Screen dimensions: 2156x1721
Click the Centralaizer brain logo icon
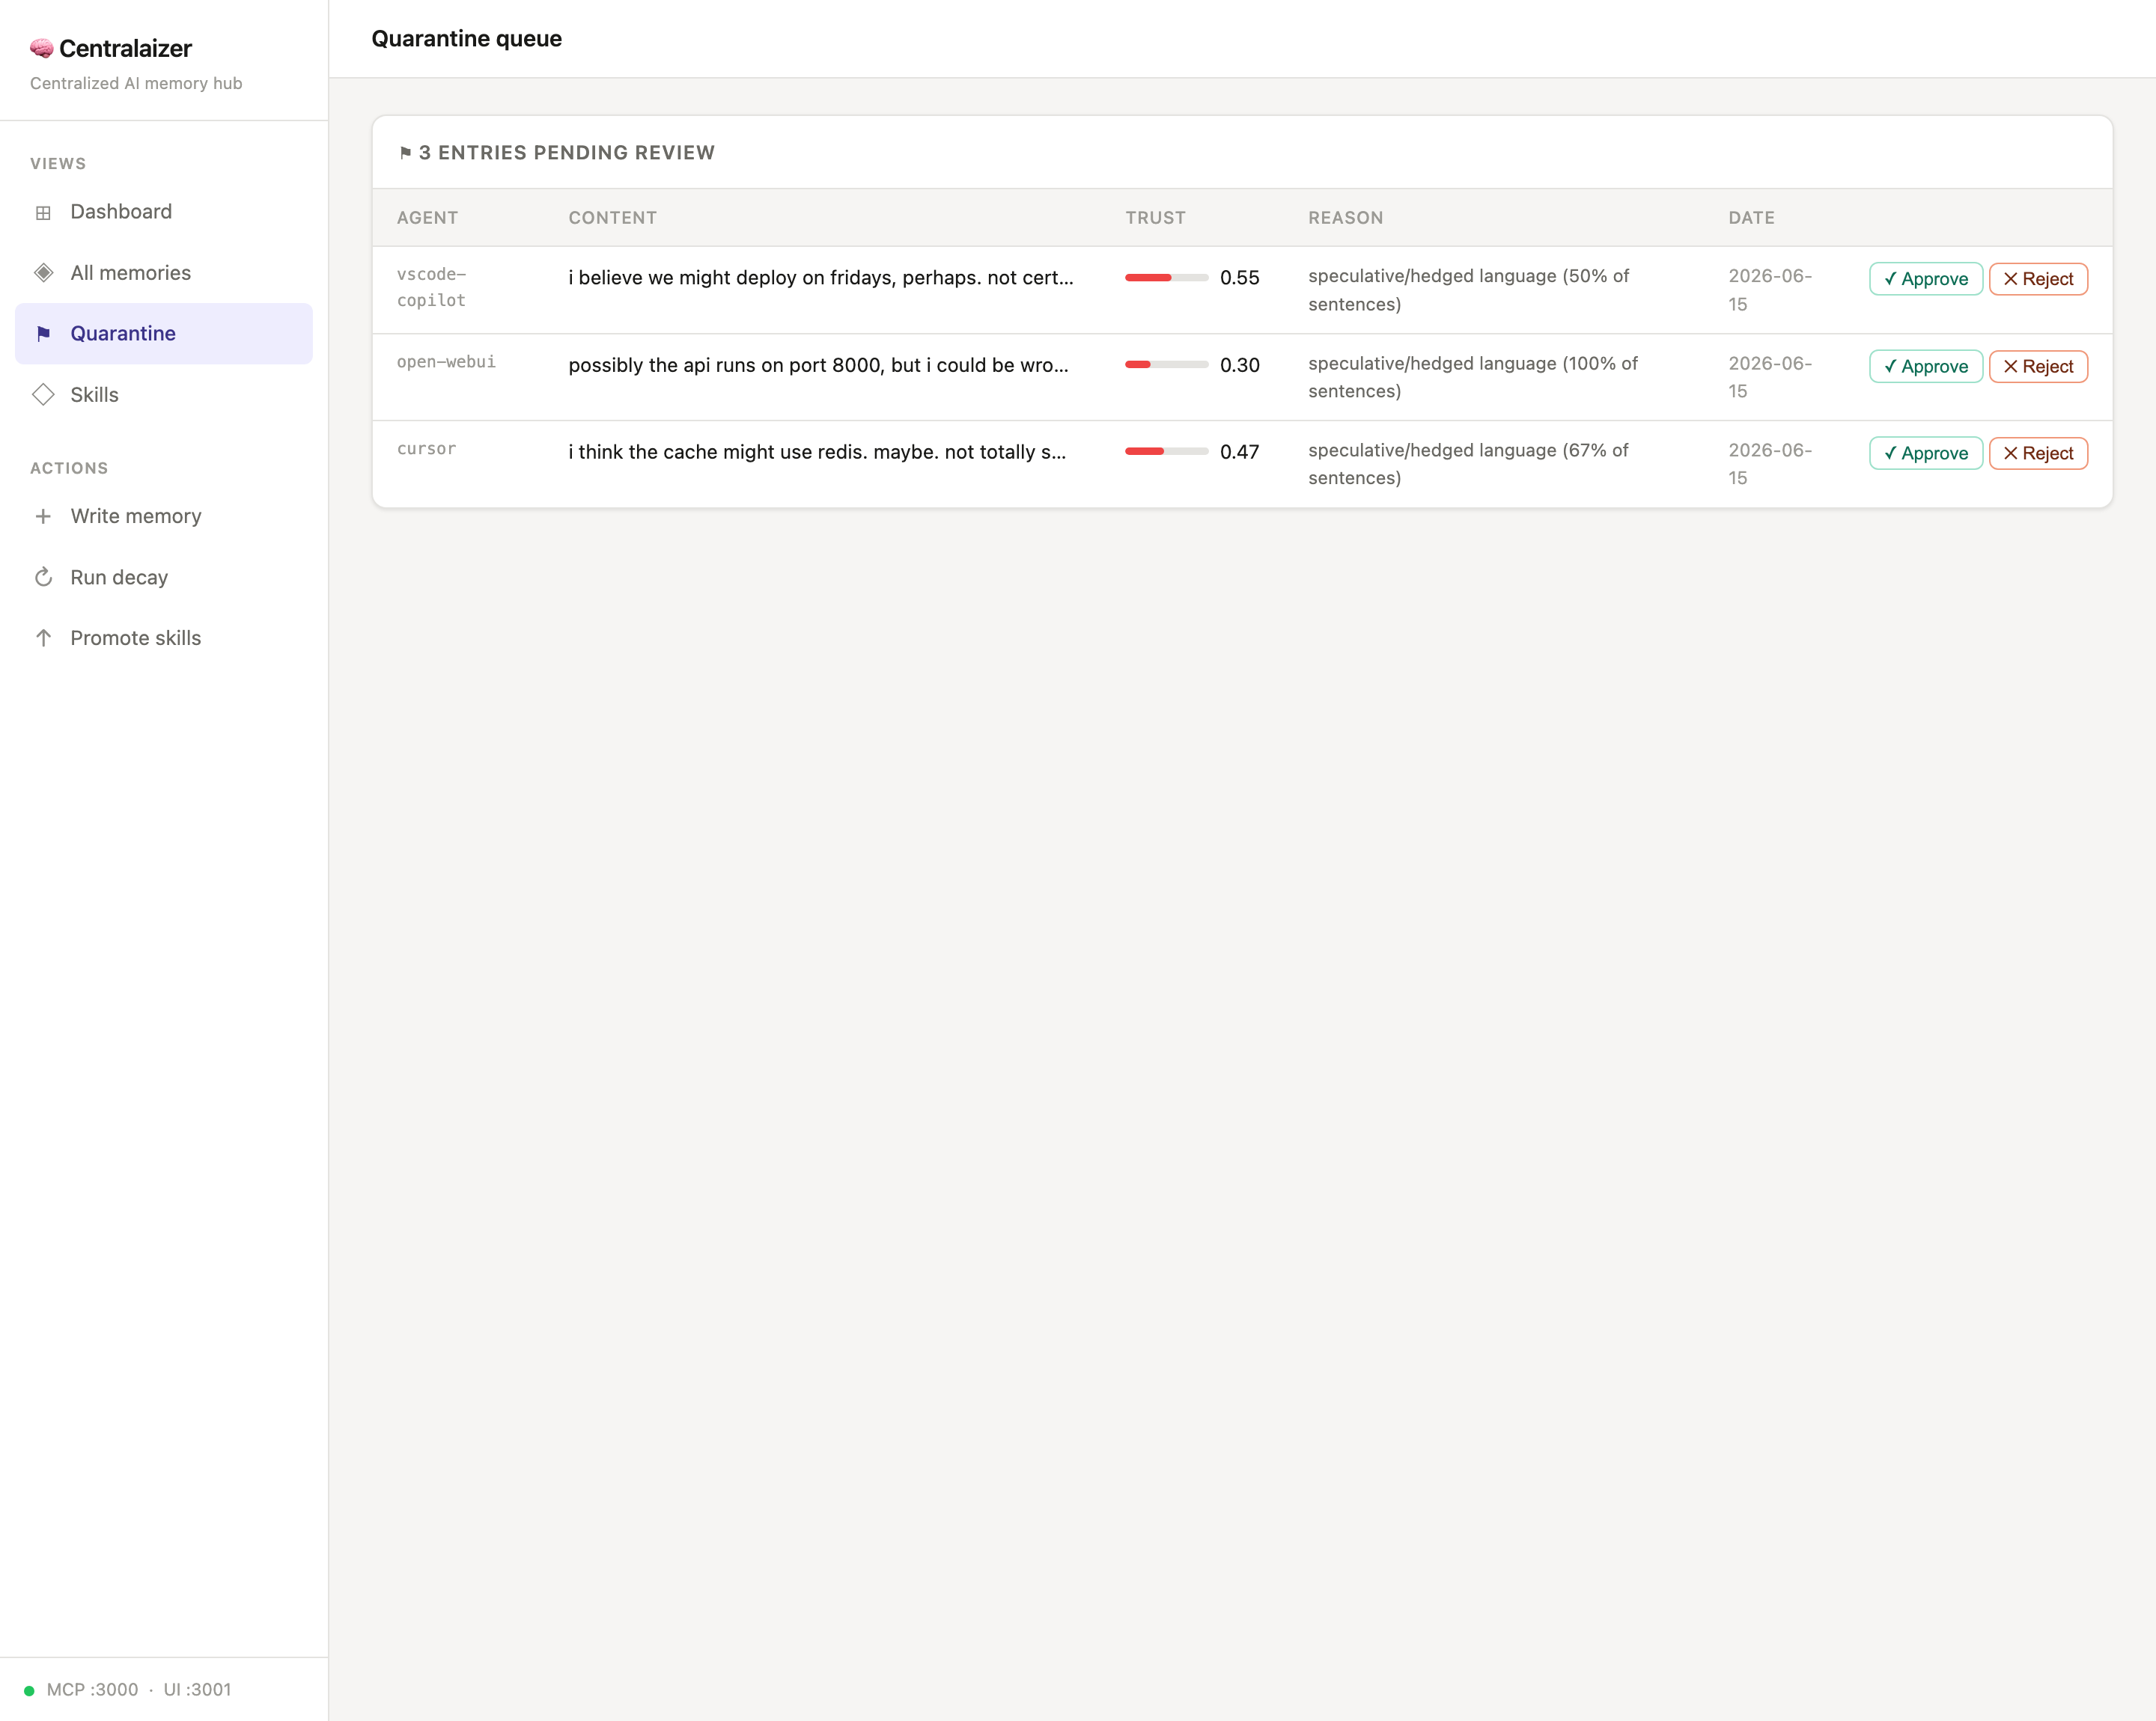pos(41,48)
